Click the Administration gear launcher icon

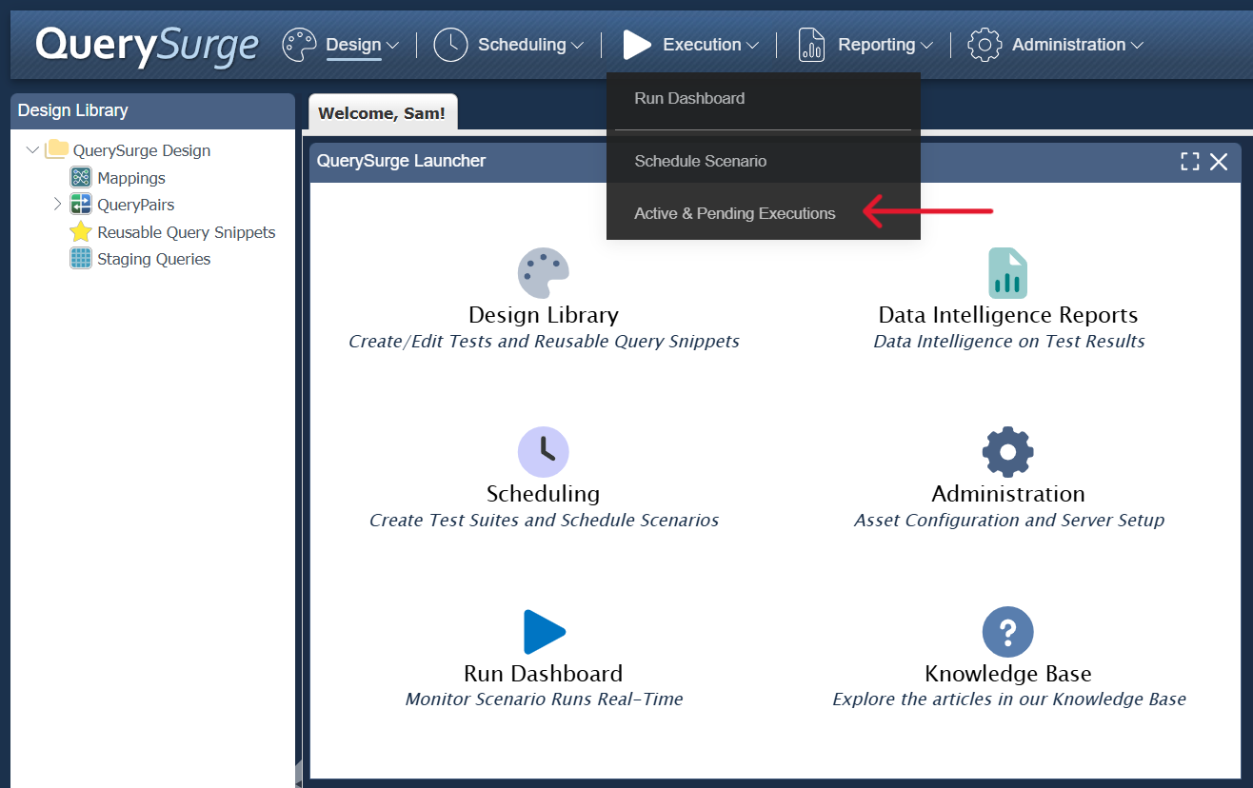pos(1008,452)
